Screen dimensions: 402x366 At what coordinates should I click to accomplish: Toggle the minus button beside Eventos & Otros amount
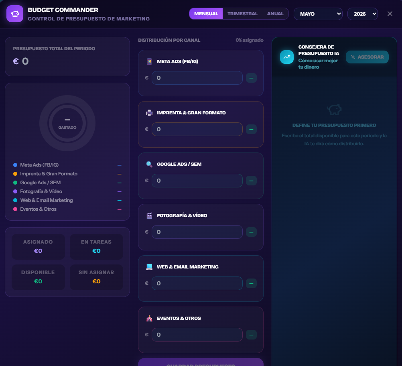251,335
